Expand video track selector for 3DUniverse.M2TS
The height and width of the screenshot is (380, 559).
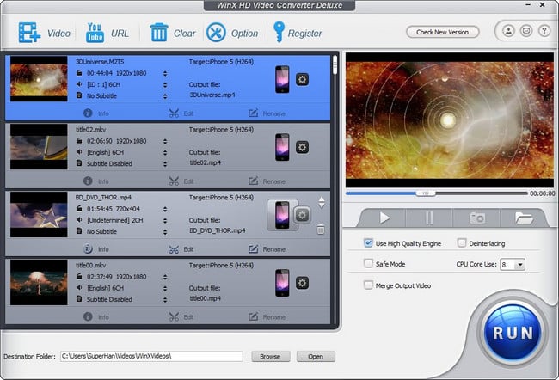point(165,73)
